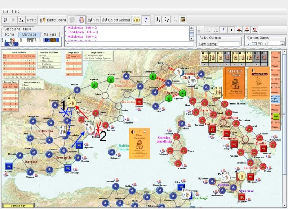Open the server connection arrows icon
This screenshot has width=288, height=209.
[x=21, y=20]
